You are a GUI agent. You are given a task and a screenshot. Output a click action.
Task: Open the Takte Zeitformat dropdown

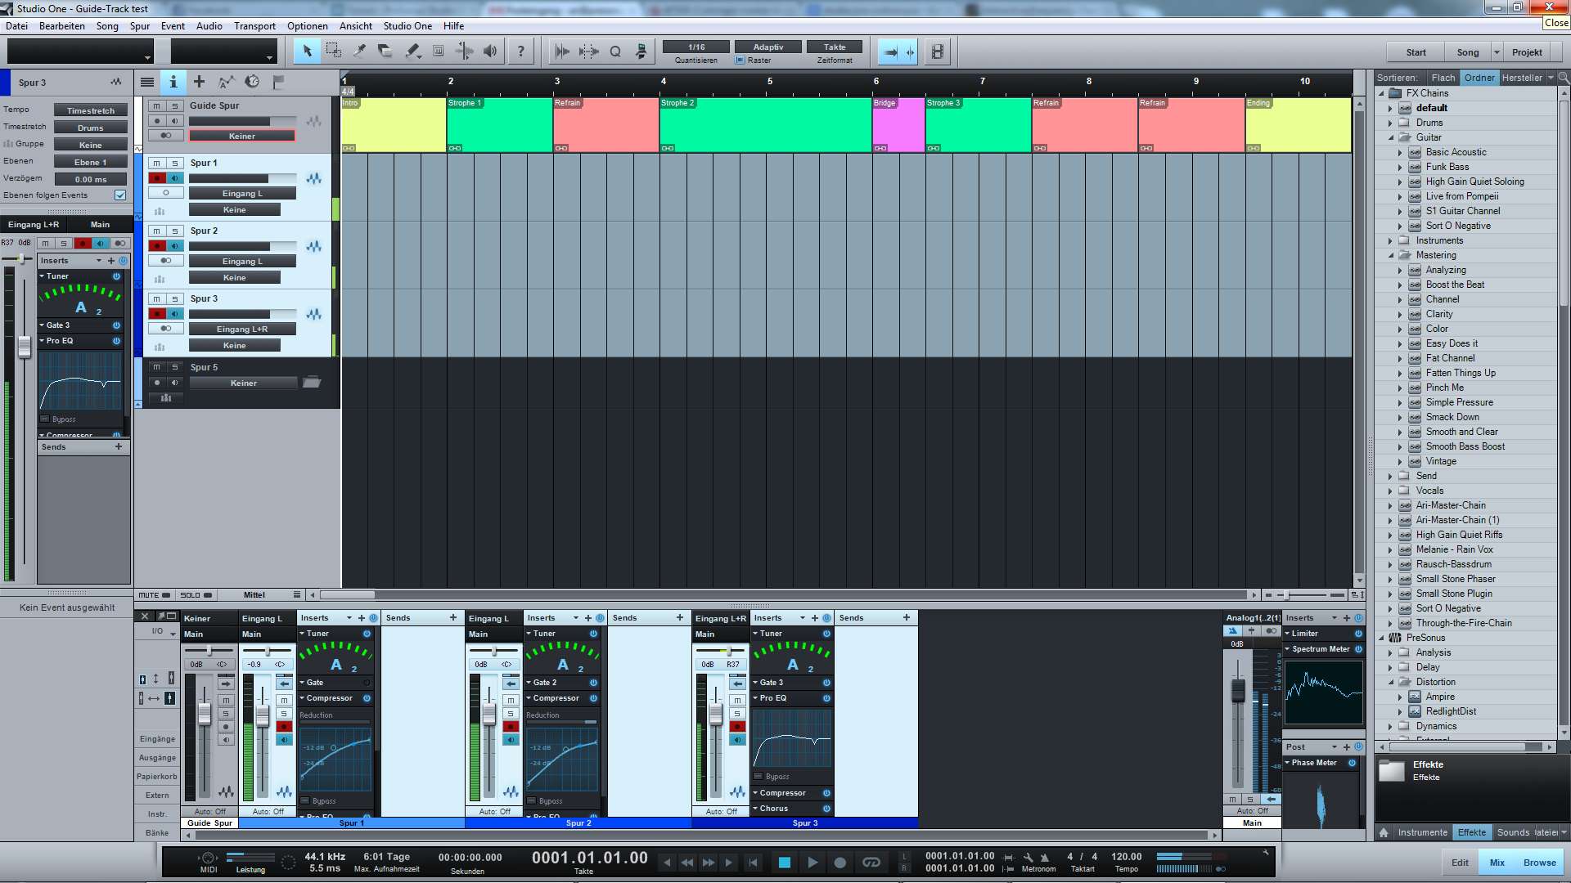point(835,47)
